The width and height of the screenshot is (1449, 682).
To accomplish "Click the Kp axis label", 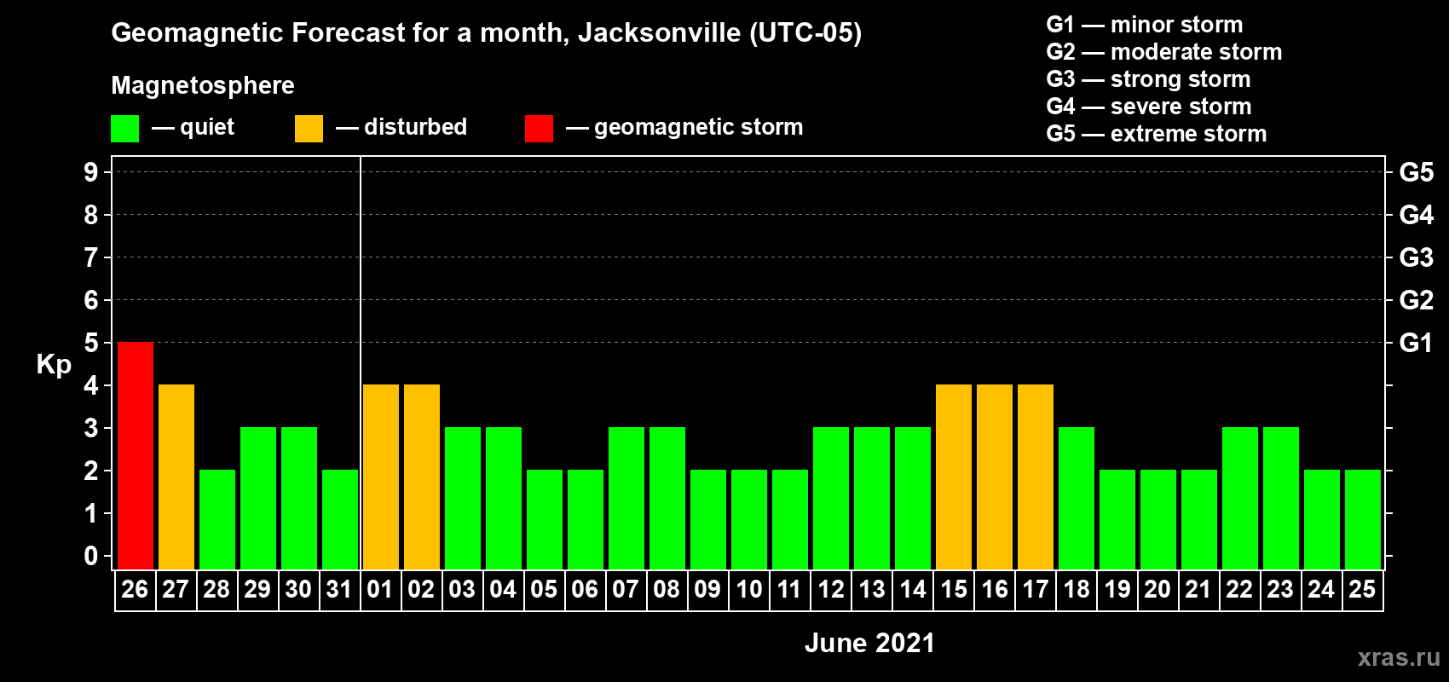I will (54, 365).
